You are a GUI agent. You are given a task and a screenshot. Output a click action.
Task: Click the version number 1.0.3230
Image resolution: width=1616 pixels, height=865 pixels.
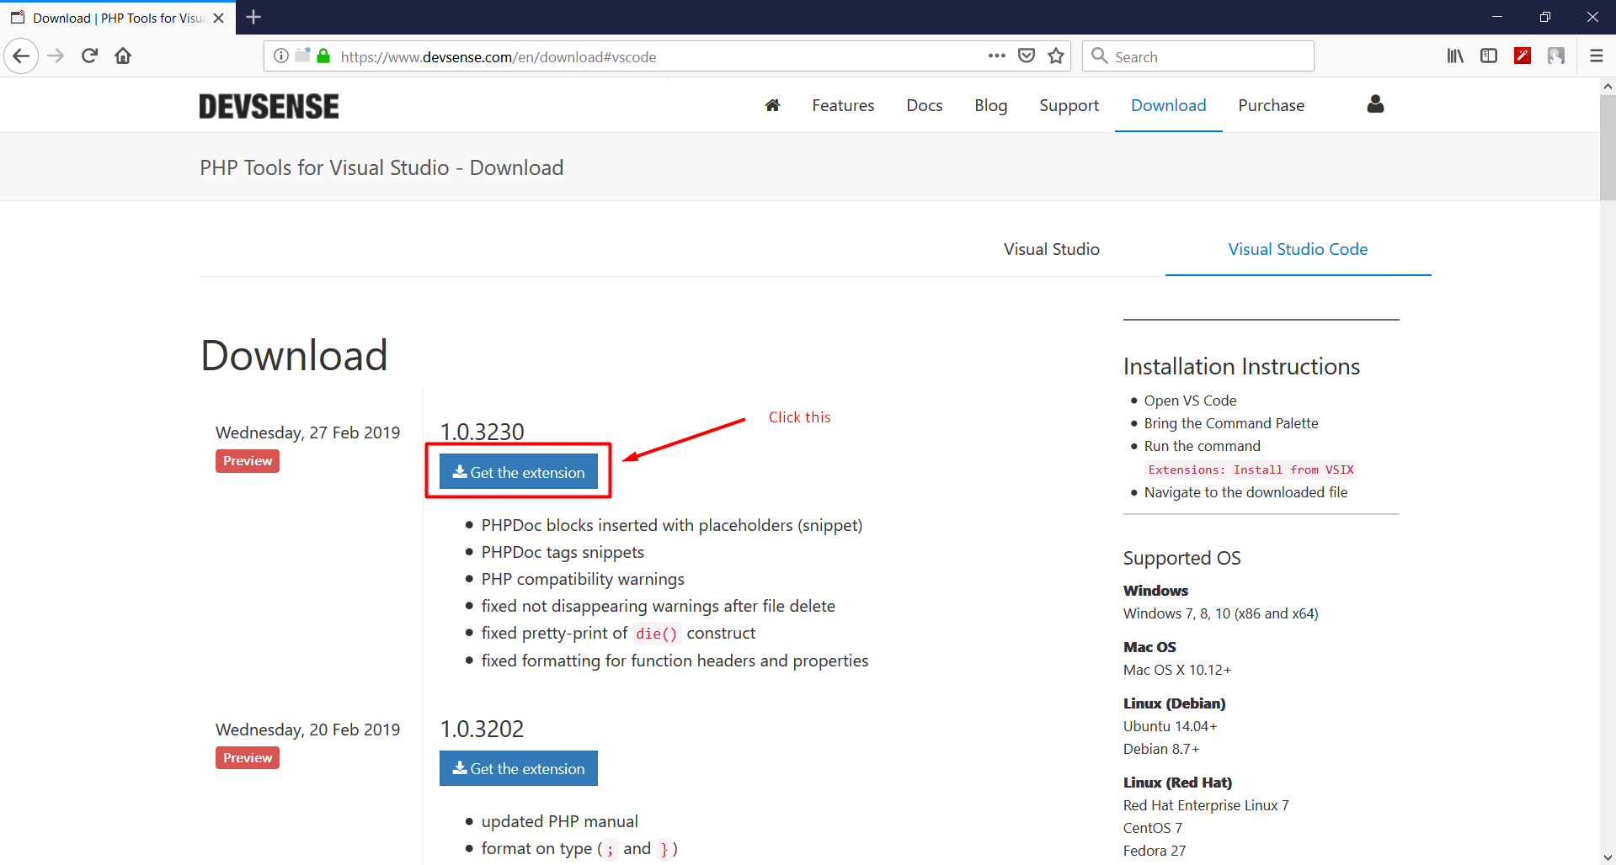pos(482,432)
